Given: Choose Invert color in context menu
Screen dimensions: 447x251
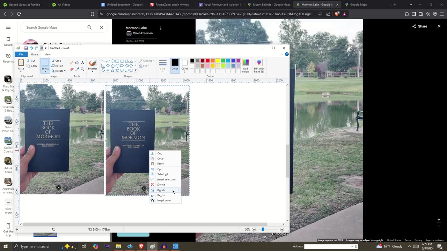Looking at the screenshot, I should (165, 200).
